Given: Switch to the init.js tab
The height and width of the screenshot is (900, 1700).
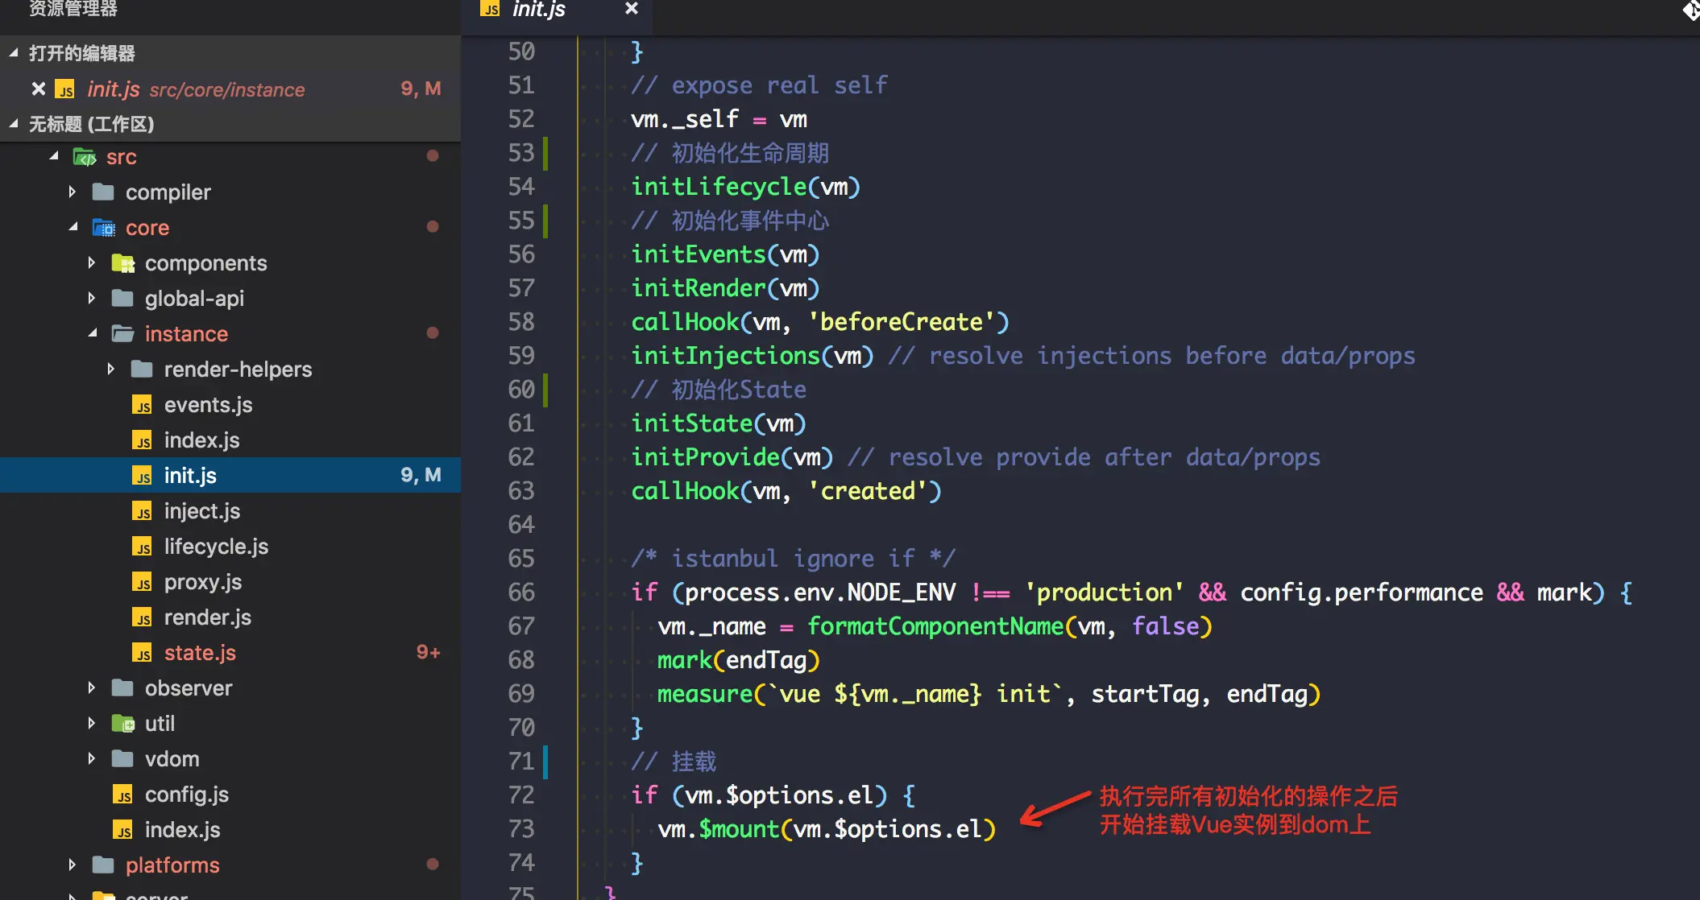Looking at the screenshot, I should [538, 10].
